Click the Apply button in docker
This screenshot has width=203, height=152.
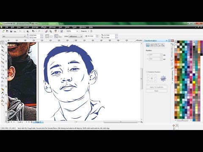156,91
